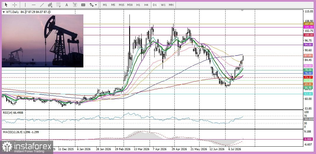Click the 12 Jun 2026 date label
Image resolution: width=316 pixels, height=154 pixels.
[x=217, y=149]
